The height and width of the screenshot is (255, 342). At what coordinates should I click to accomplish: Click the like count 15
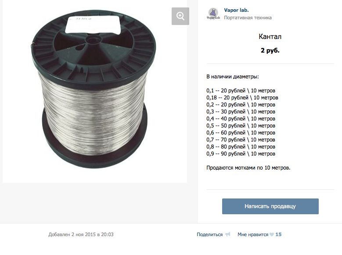(x=278, y=234)
